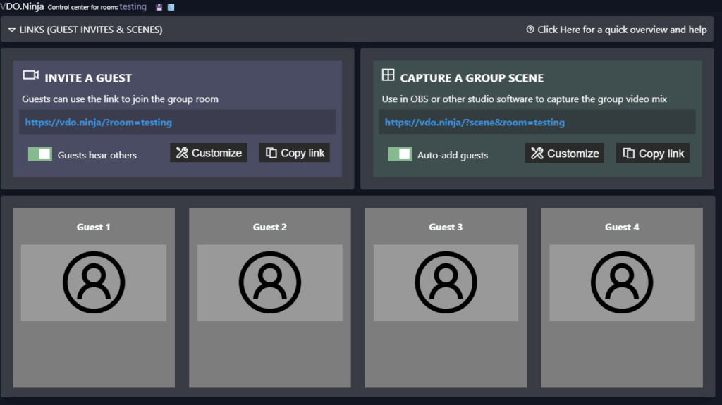This screenshot has height=405, width=722.
Task: Click the Guest 1 avatar placeholder
Action: [x=94, y=282]
